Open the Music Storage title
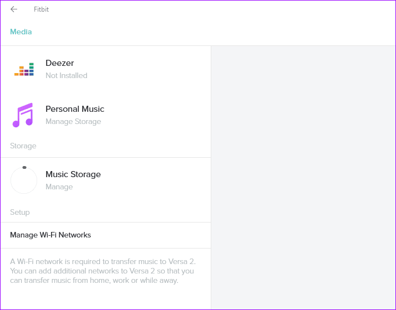This screenshot has width=396, height=310. 73,174
